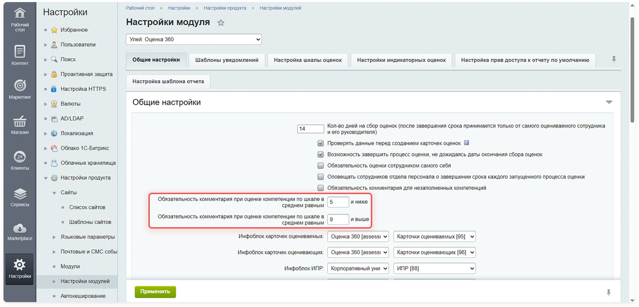Enable Обязательность оценки сотрудником самого себя
Image resolution: width=639 pixels, height=307 pixels.
(x=321, y=166)
